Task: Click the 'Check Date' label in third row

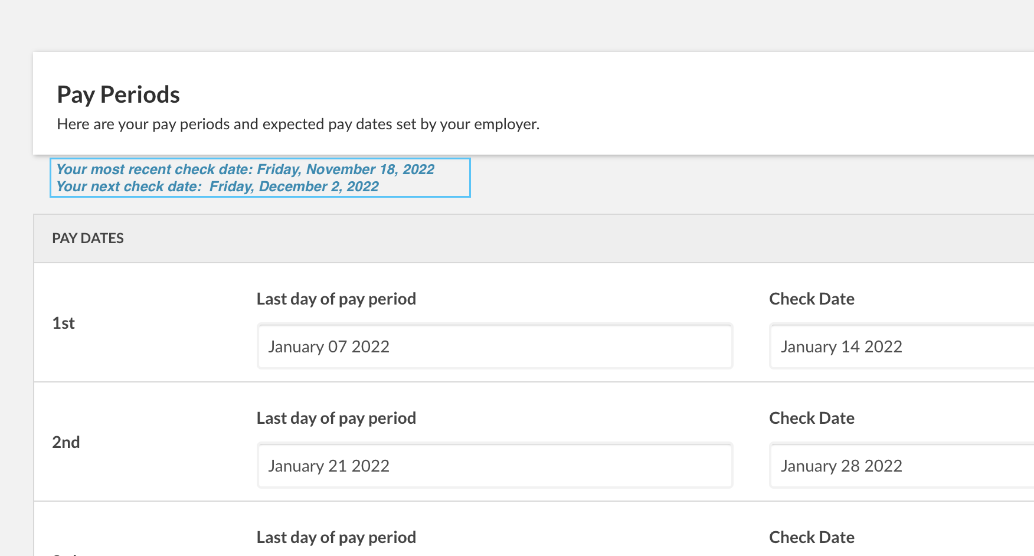Action: (812, 537)
